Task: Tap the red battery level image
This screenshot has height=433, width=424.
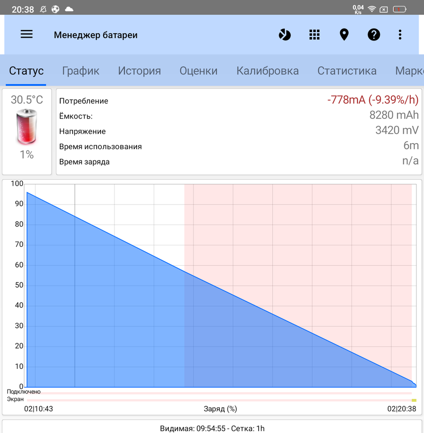Action: click(x=27, y=126)
